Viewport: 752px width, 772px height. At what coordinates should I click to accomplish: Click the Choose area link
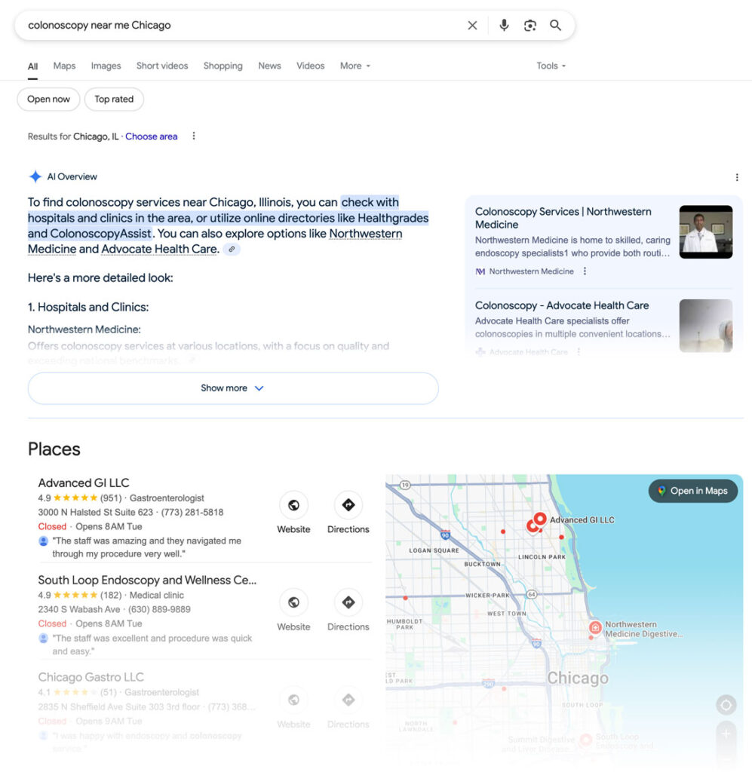click(151, 136)
